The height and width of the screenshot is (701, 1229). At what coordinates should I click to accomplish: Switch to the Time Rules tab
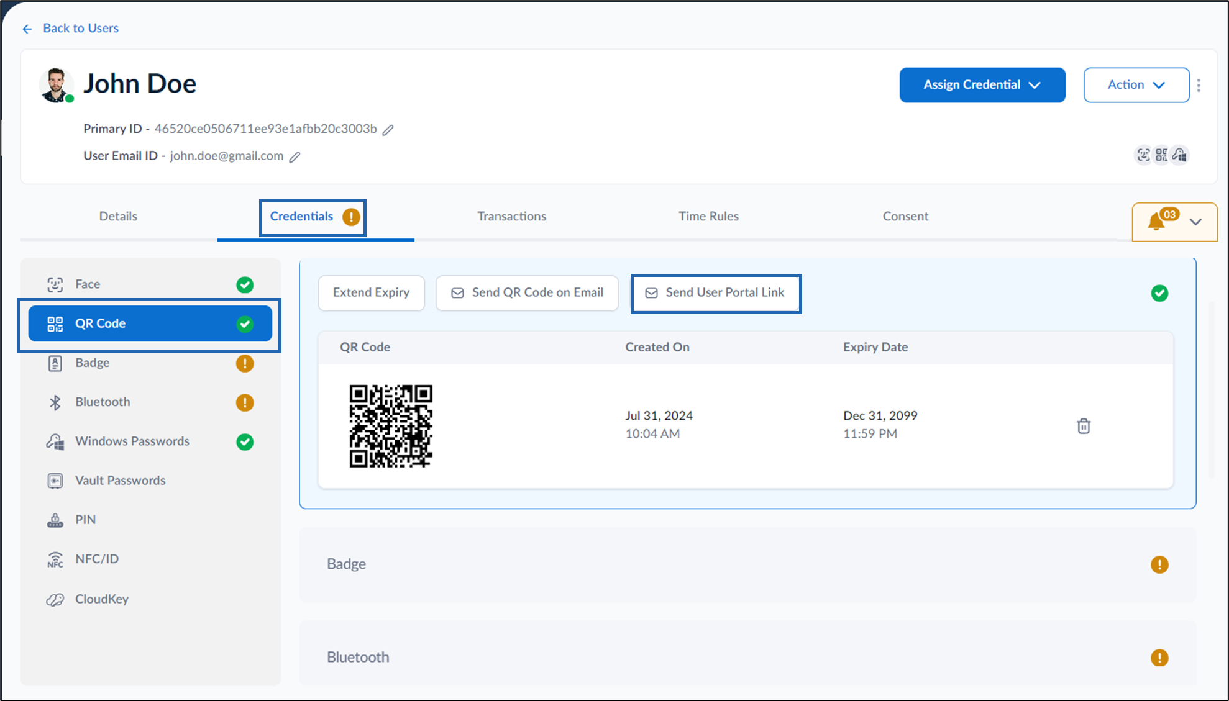[708, 216]
